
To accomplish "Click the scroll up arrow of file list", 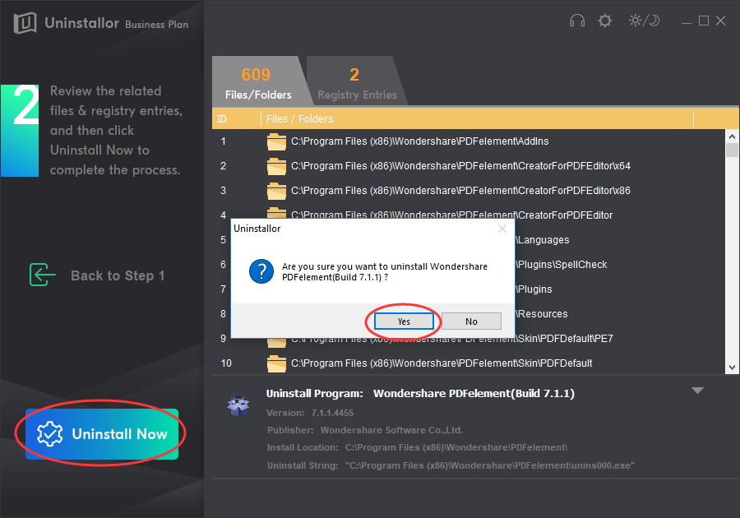I will pyautogui.click(x=732, y=136).
